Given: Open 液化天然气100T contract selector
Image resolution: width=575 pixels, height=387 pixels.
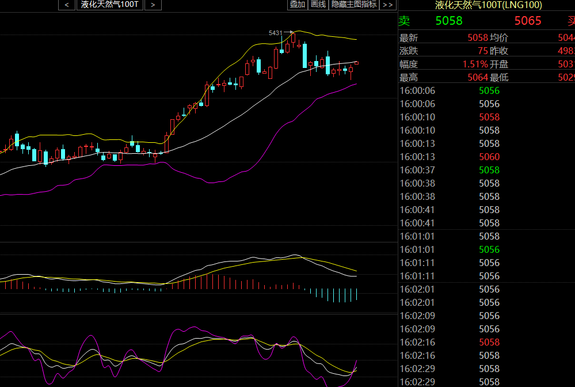Looking at the screenshot, I should (109, 5).
